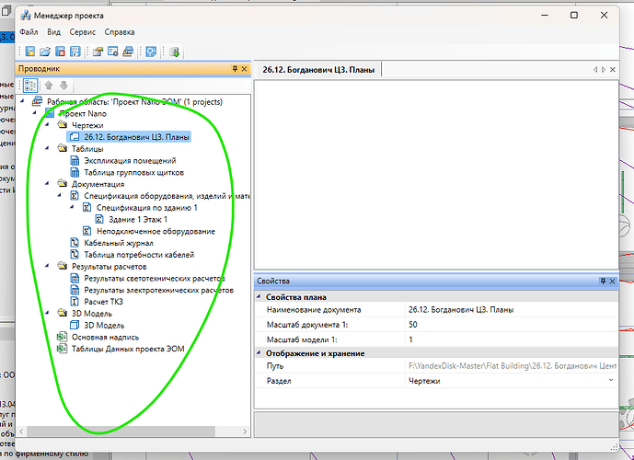Toggle the tree view mode button in Проводник
The height and width of the screenshot is (460, 634).
(30, 86)
